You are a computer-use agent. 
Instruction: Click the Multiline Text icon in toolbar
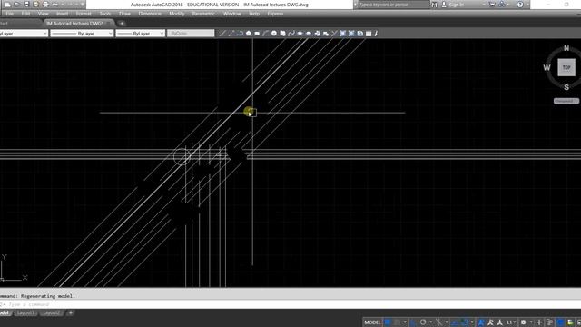376,34
